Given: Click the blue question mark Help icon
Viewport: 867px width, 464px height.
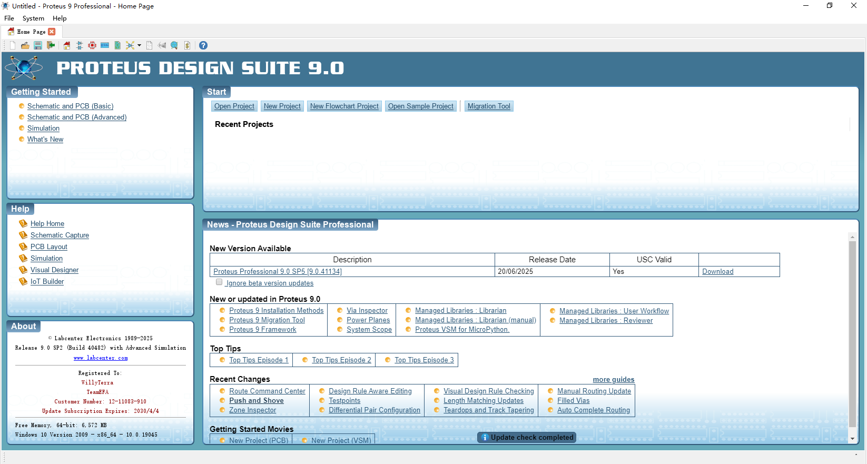Looking at the screenshot, I should pos(203,45).
